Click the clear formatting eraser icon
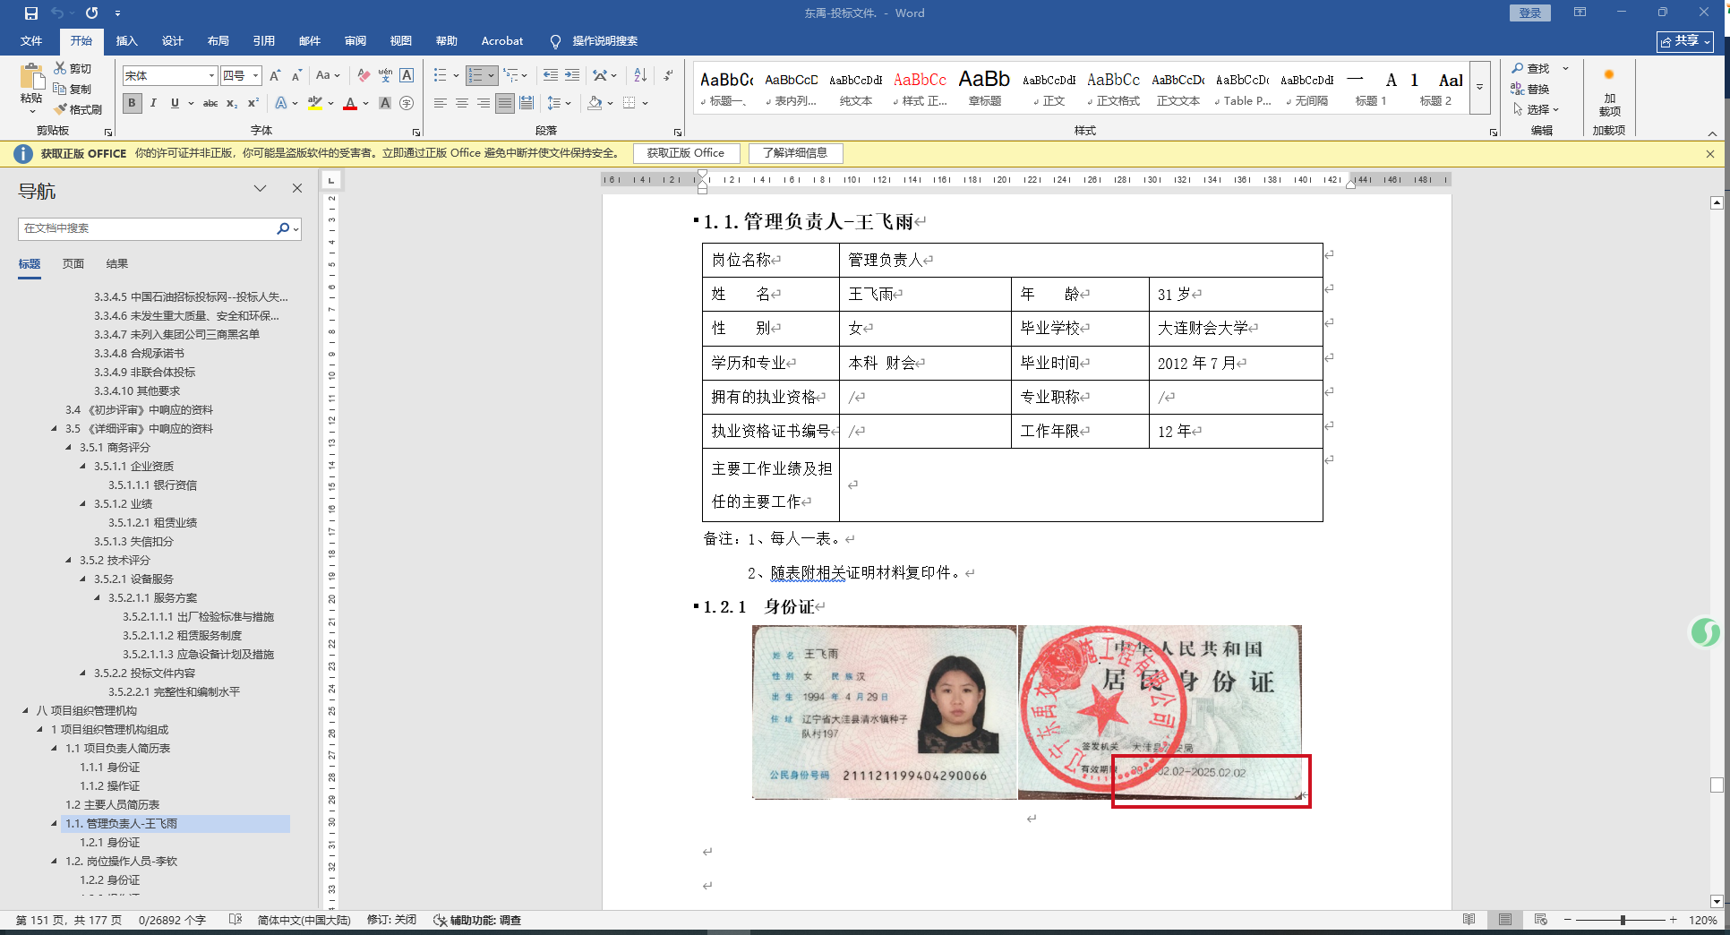This screenshot has width=1730, height=935. point(363,75)
